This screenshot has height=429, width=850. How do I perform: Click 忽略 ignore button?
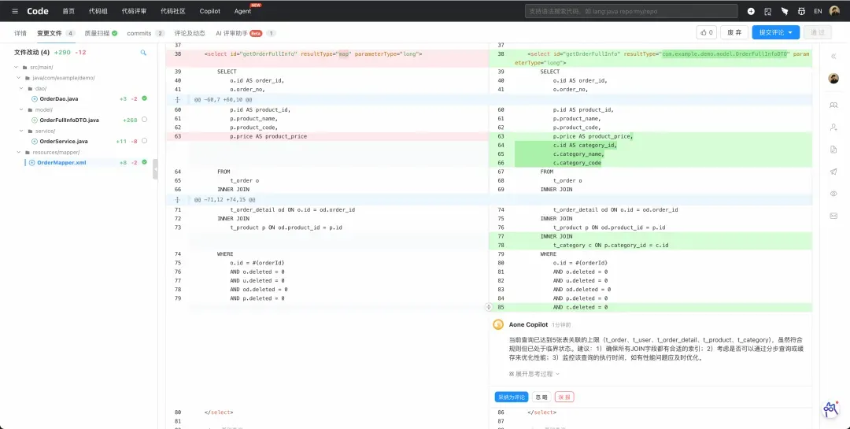click(541, 397)
